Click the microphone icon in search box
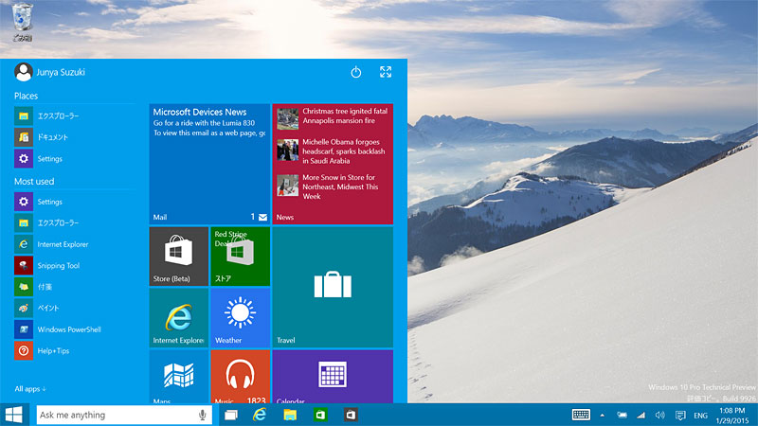Screen dimensions: 758x426 pos(203,415)
